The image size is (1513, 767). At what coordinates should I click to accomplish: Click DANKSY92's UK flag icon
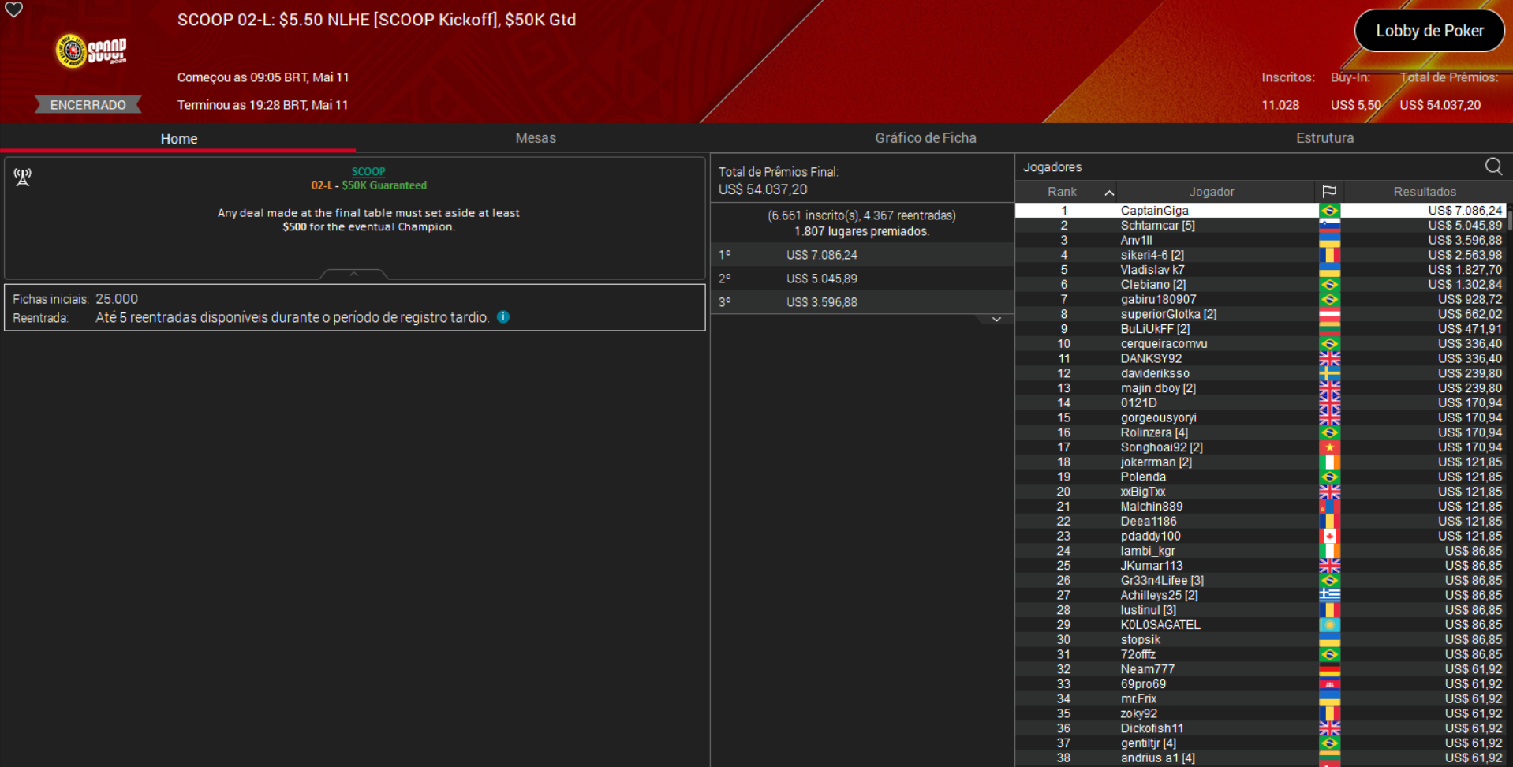click(1329, 358)
